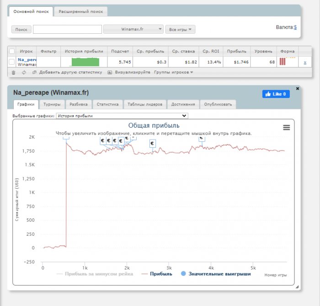Sort by Прибыль column header
320x306 pixels.
tap(237, 52)
